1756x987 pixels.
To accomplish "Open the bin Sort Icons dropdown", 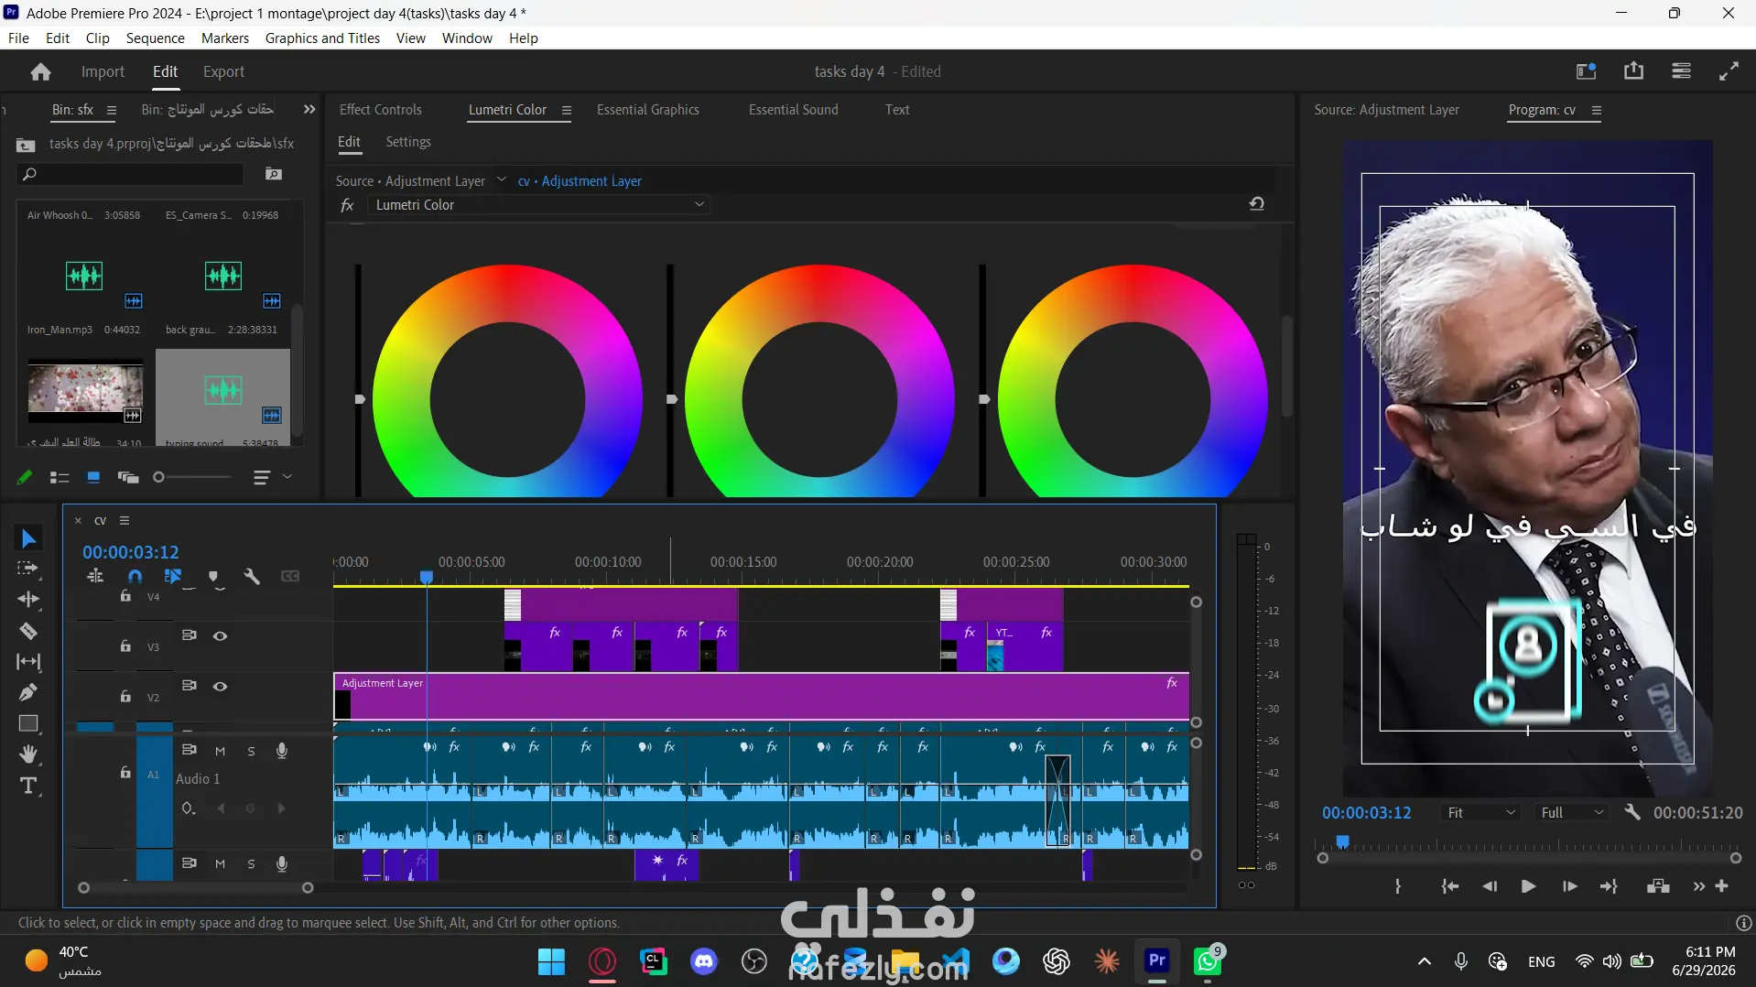I will pyautogui.click(x=272, y=477).
